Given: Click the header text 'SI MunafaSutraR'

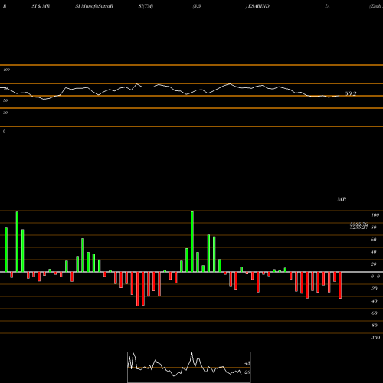Looking at the screenshot, I should pyautogui.click(x=94, y=6).
